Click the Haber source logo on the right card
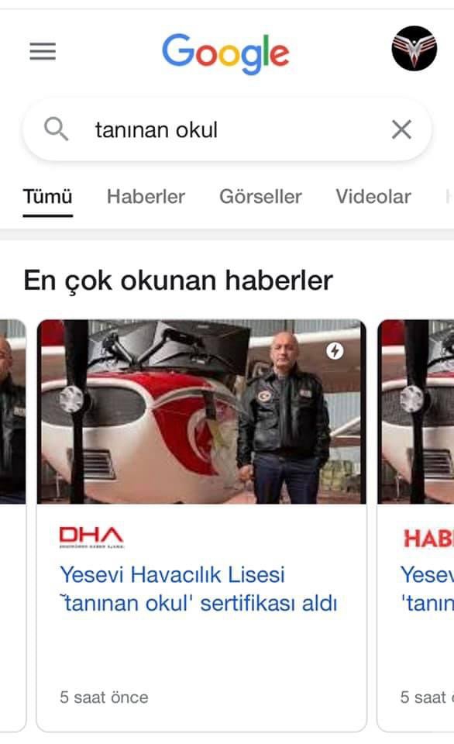Viewport: 454px width, 744px height. pos(428,539)
